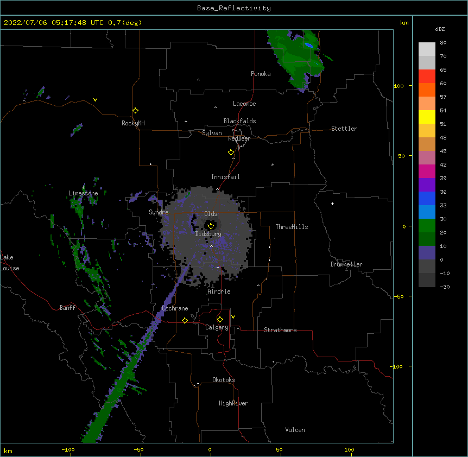This screenshot has height=457, width=468.
Task: Click the RockyMH label
Action: click(x=133, y=123)
